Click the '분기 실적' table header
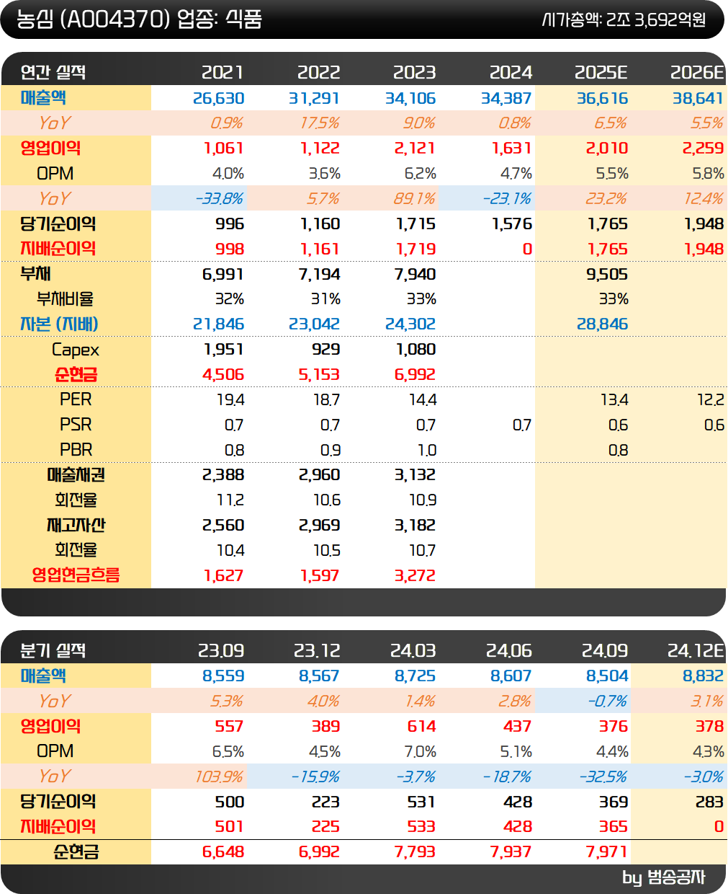The image size is (728, 894). pos(53,650)
